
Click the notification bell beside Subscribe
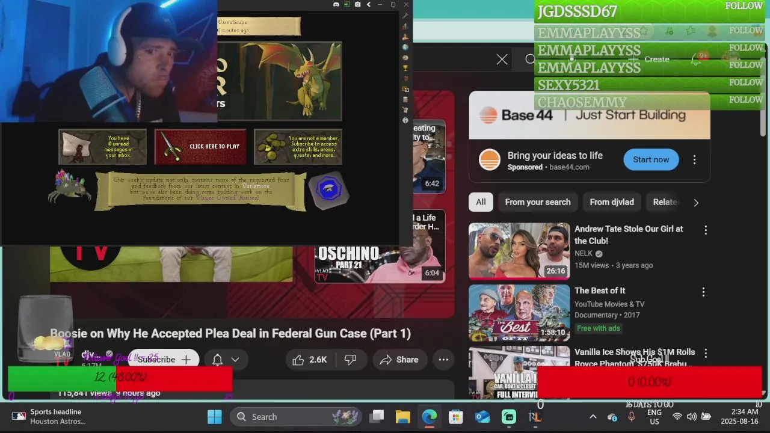pyautogui.click(x=218, y=360)
